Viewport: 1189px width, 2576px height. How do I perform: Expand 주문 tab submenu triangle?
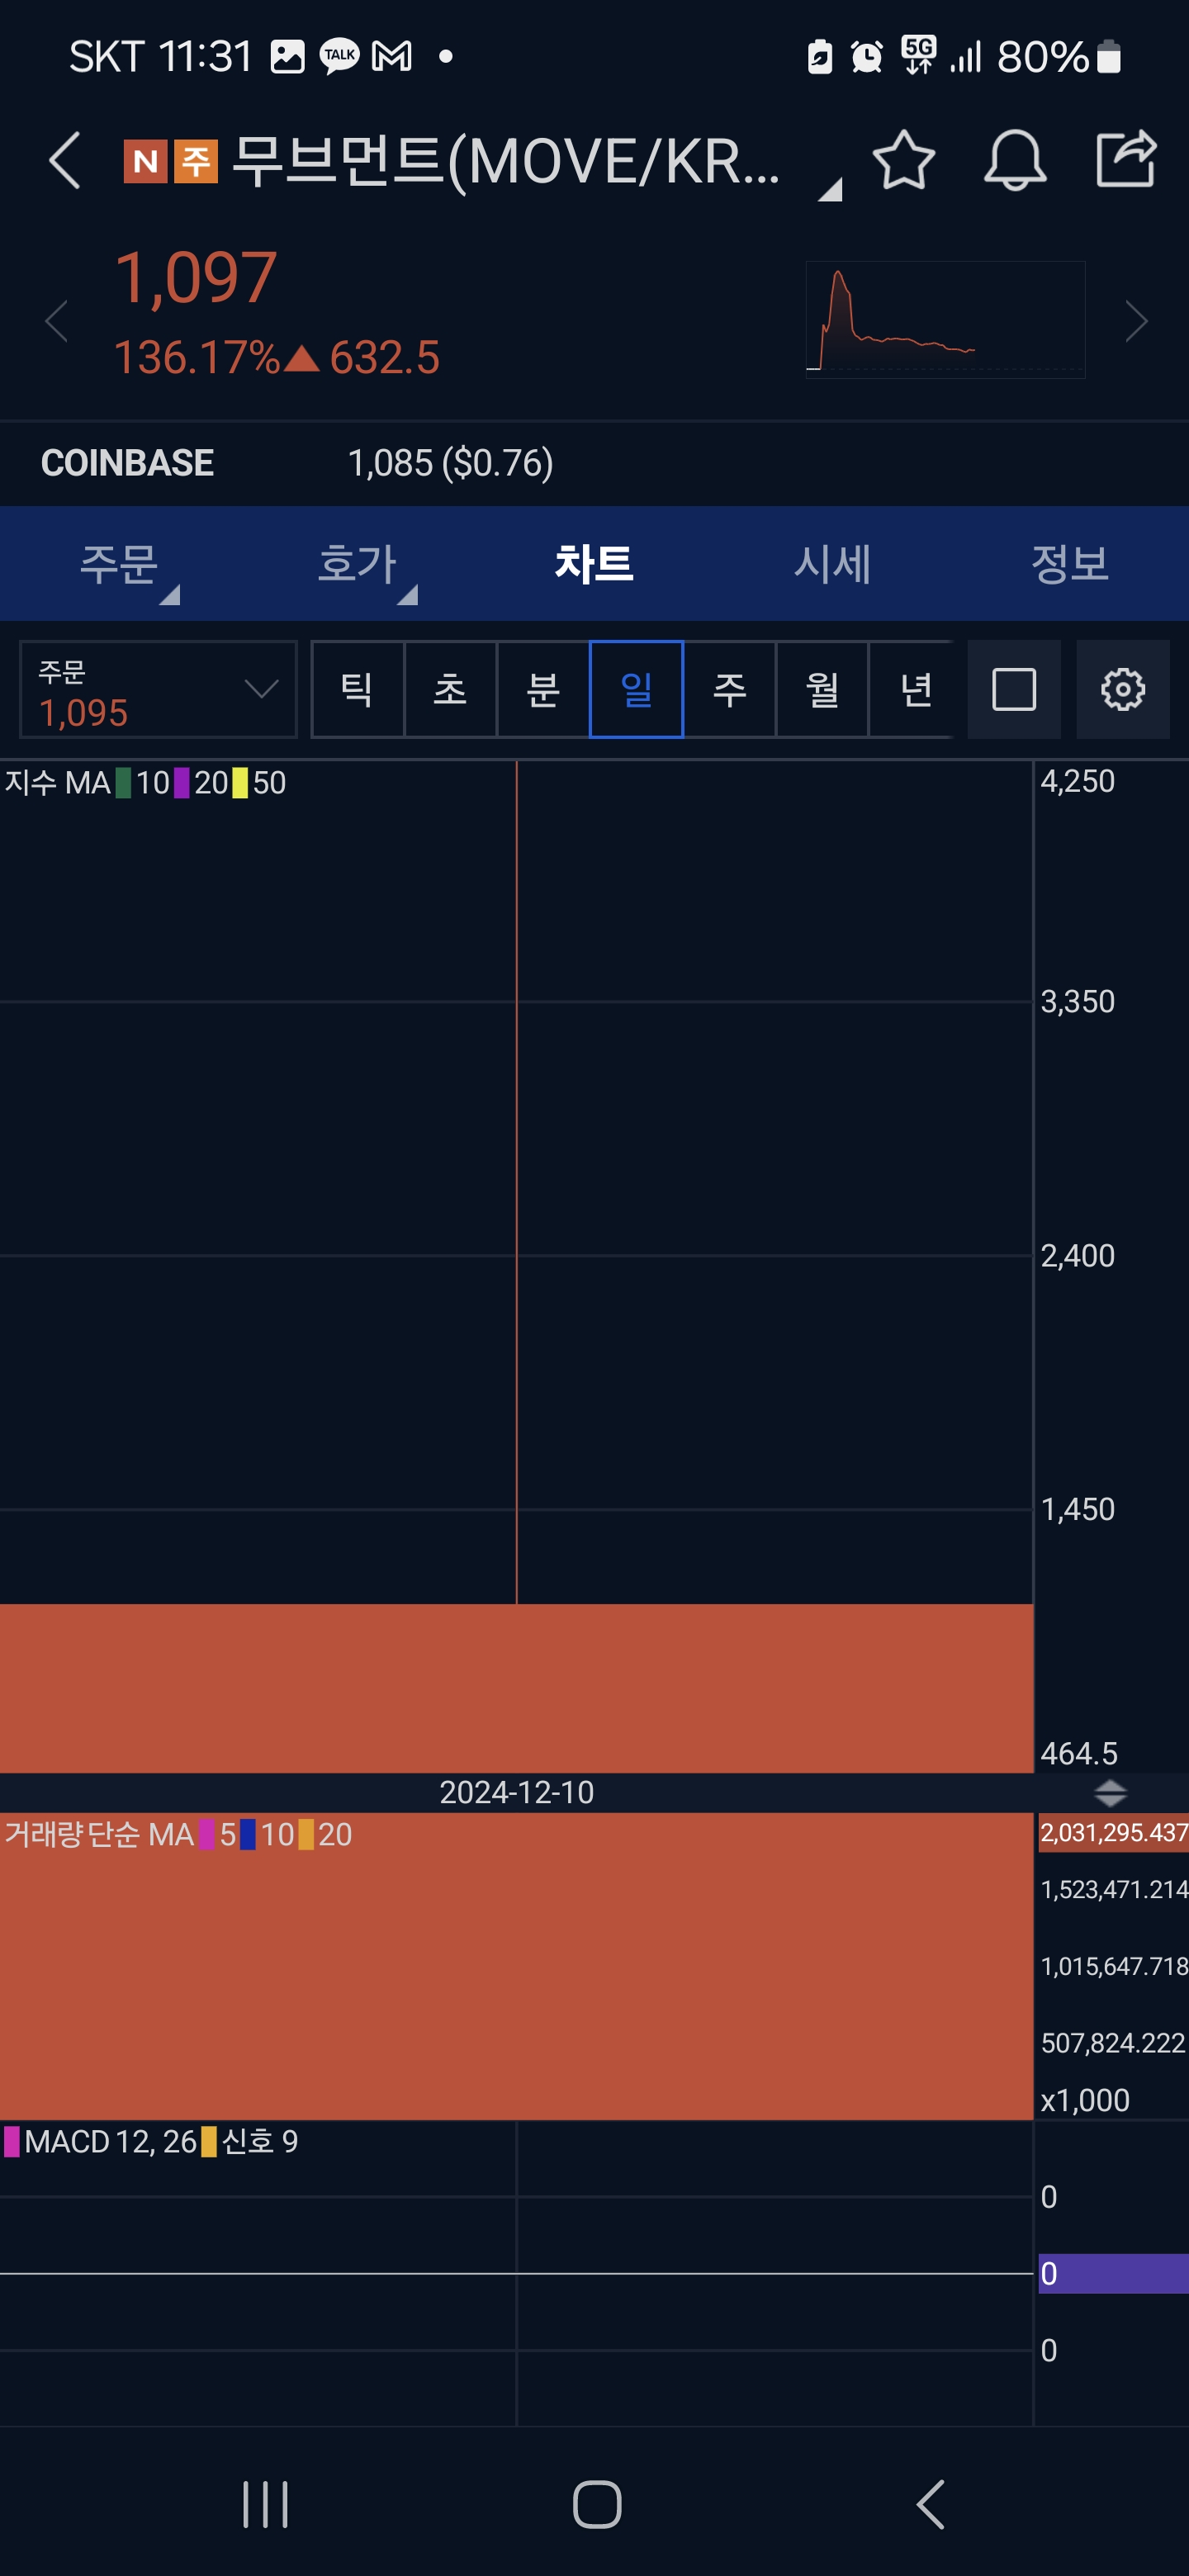[x=170, y=595]
